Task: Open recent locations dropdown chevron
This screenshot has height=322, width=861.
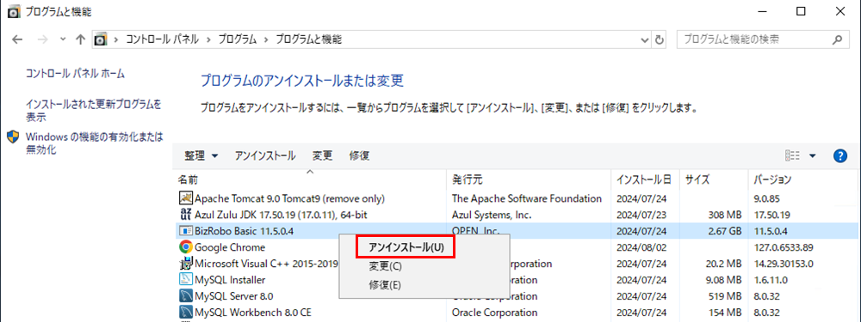Action: point(63,39)
